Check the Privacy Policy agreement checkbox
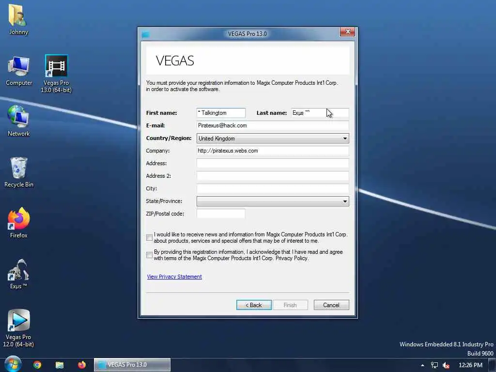Viewport: 496px width, 372px height. coord(149,255)
